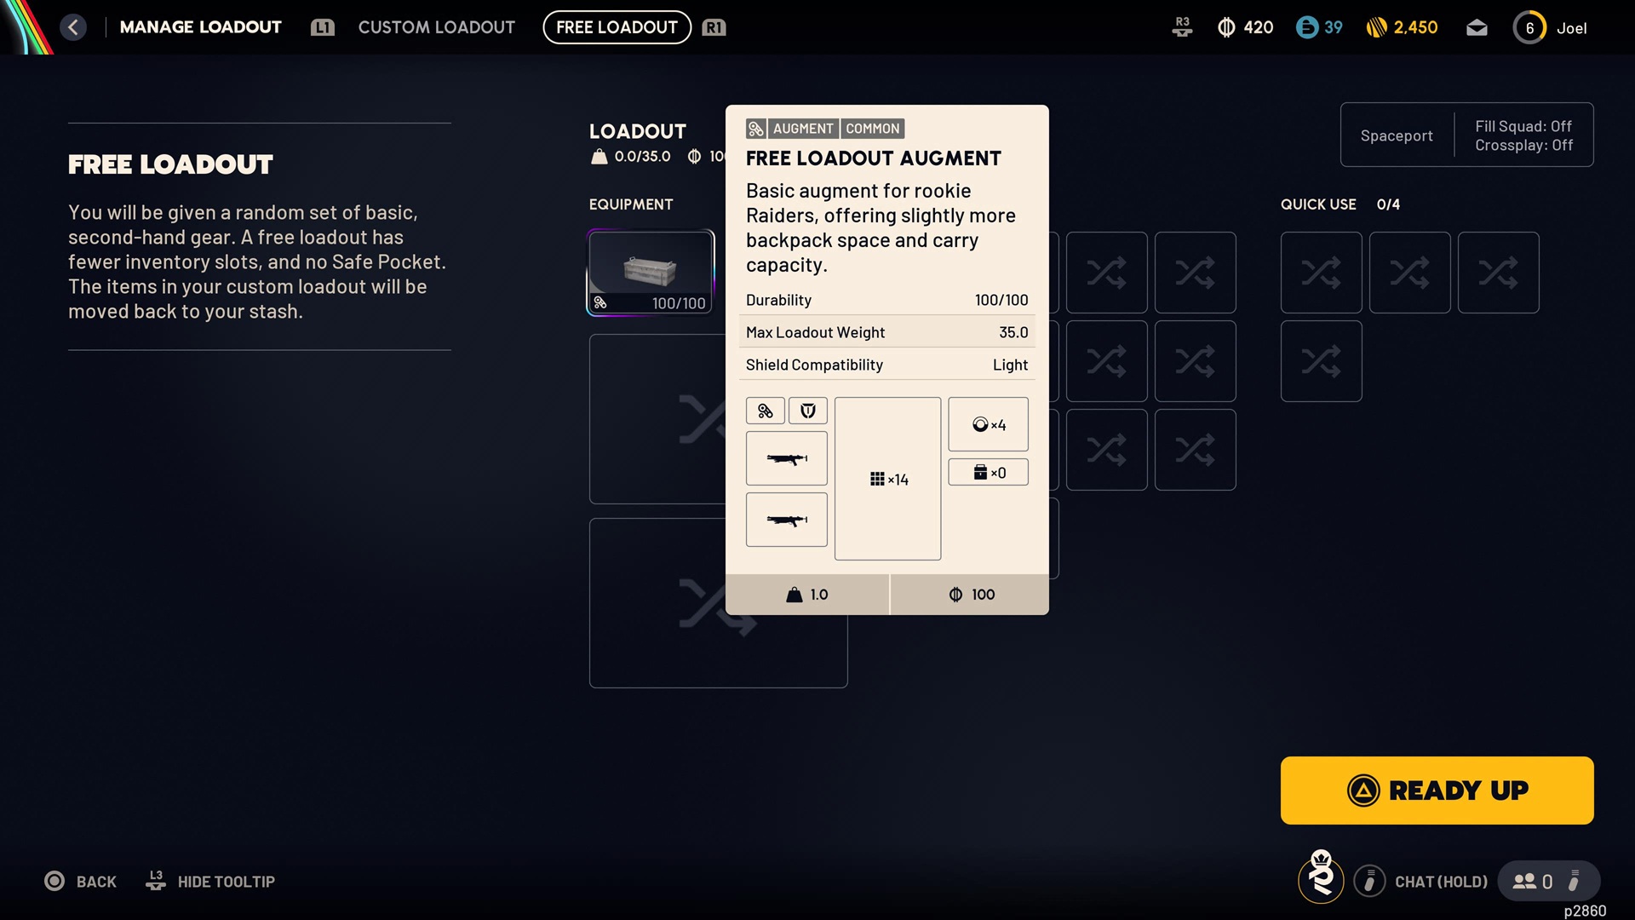1635x920 pixels.
Task: Click the toolbox x0 slot icon
Action: coord(988,472)
